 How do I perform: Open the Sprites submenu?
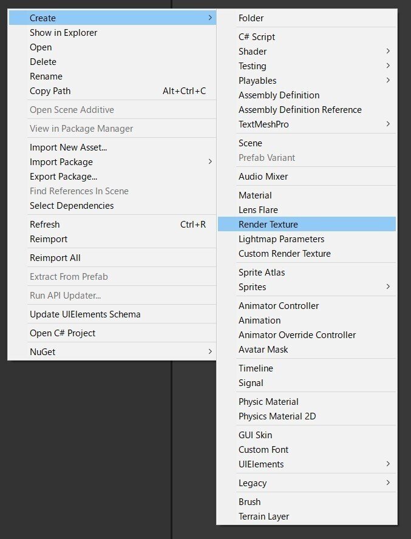pyautogui.click(x=307, y=286)
